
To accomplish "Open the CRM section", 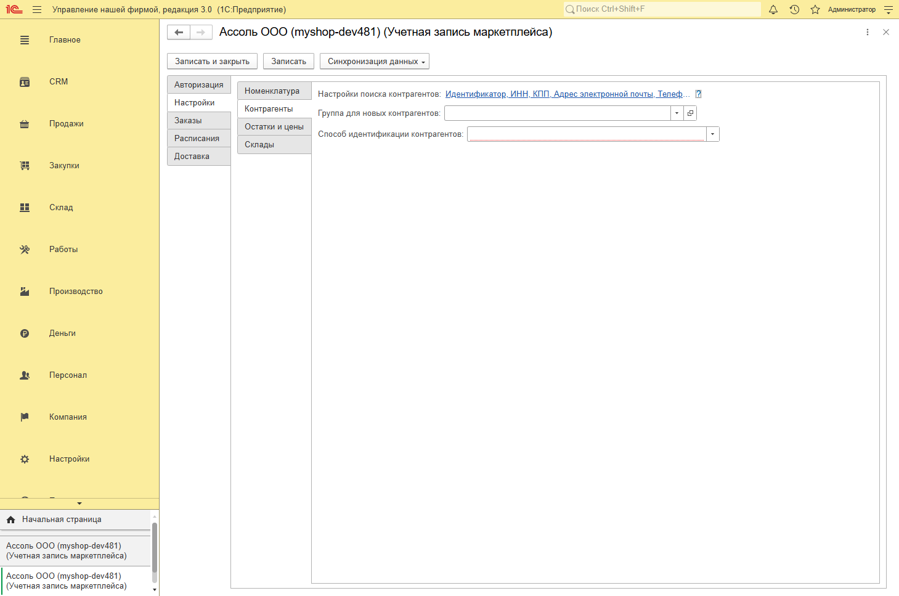I will [x=59, y=82].
